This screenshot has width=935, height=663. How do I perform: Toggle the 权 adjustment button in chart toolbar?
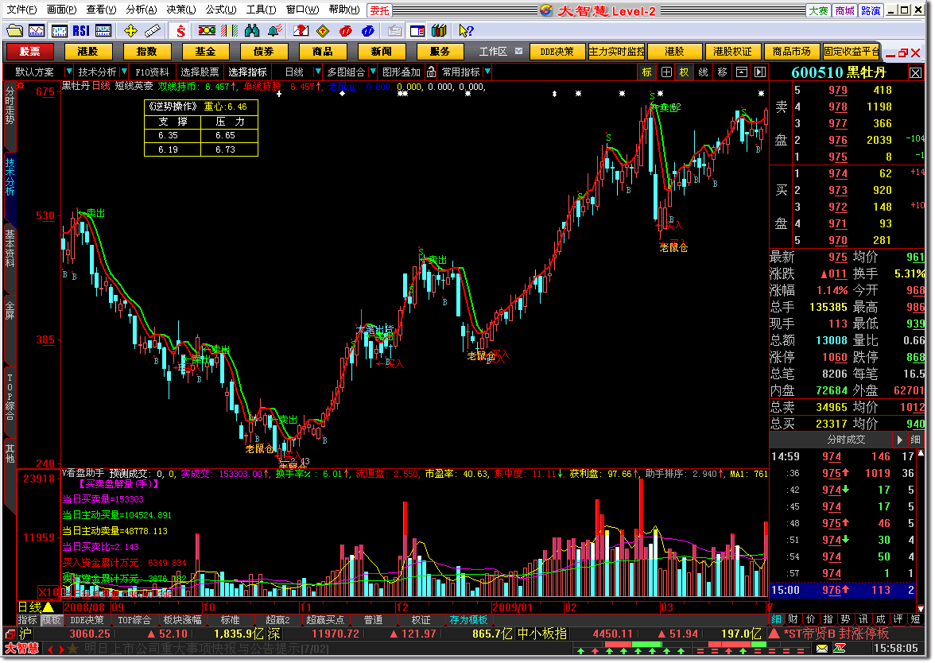tap(684, 72)
